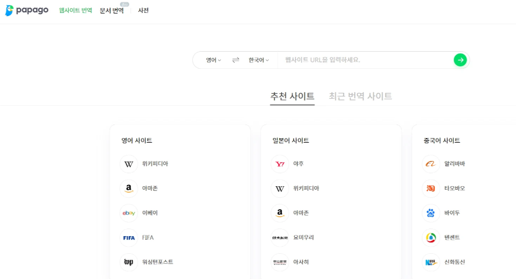Open the Yahoo Y! icon
516x279 pixels.
pyautogui.click(x=280, y=164)
